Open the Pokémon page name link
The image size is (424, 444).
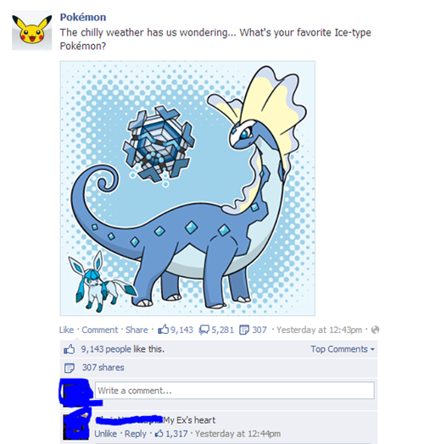pyautogui.click(x=83, y=17)
